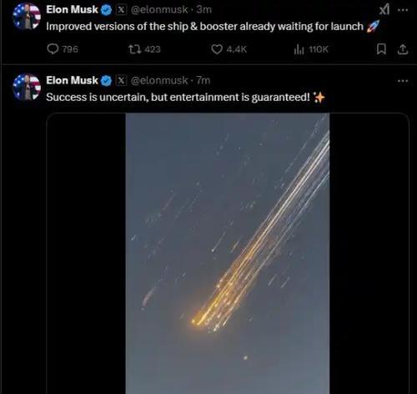
Task: Open more options on the second post
Action: pyautogui.click(x=403, y=81)
